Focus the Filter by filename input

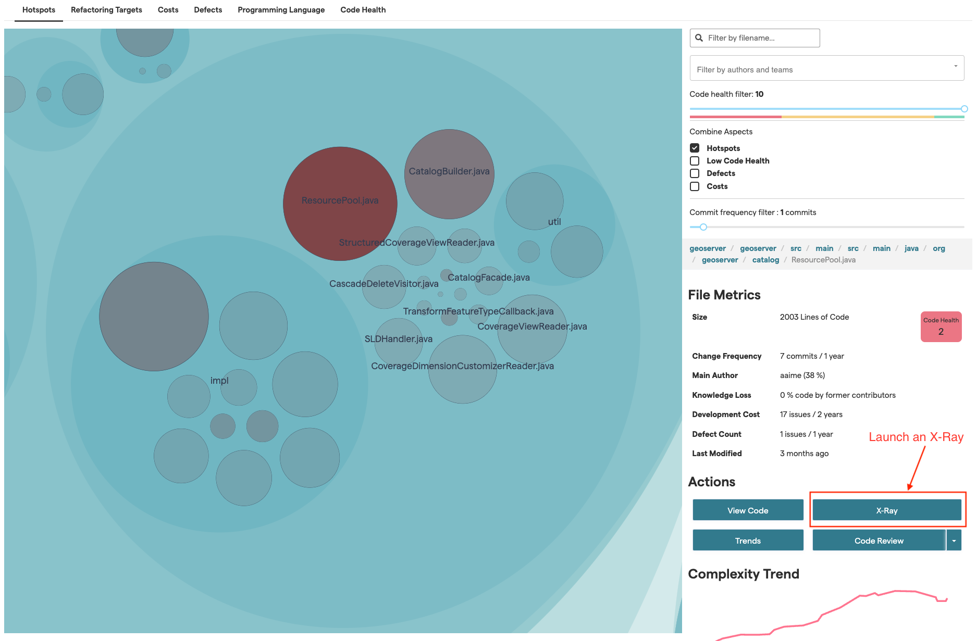click(761, 38)
